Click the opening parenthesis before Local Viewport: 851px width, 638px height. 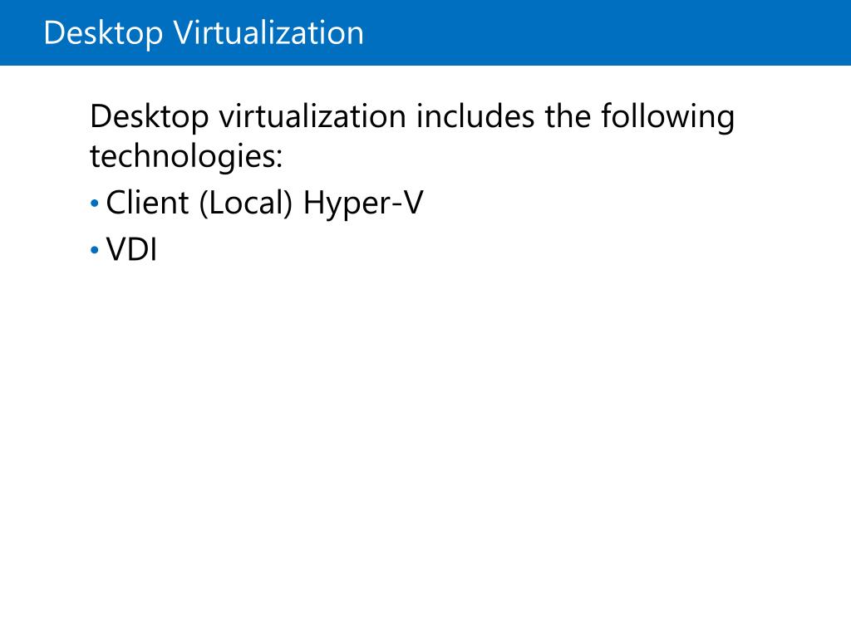204,204
